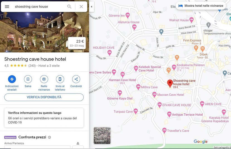Click the Turquaz Cave hotel marker
Image resolution: width=231 pixels, height=149 pixels.
135,111
